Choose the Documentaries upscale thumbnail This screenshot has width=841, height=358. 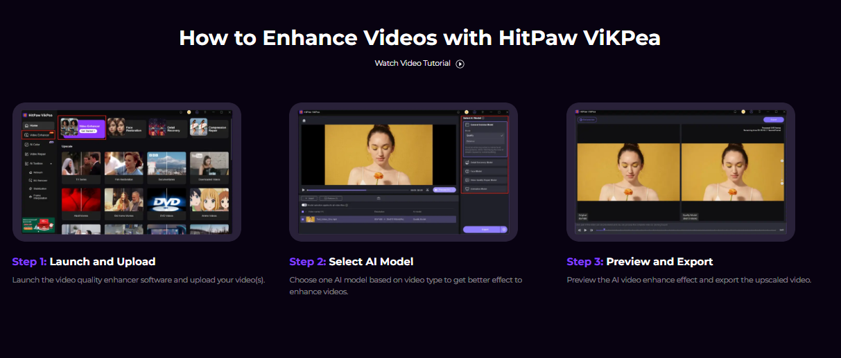(166, 168)
